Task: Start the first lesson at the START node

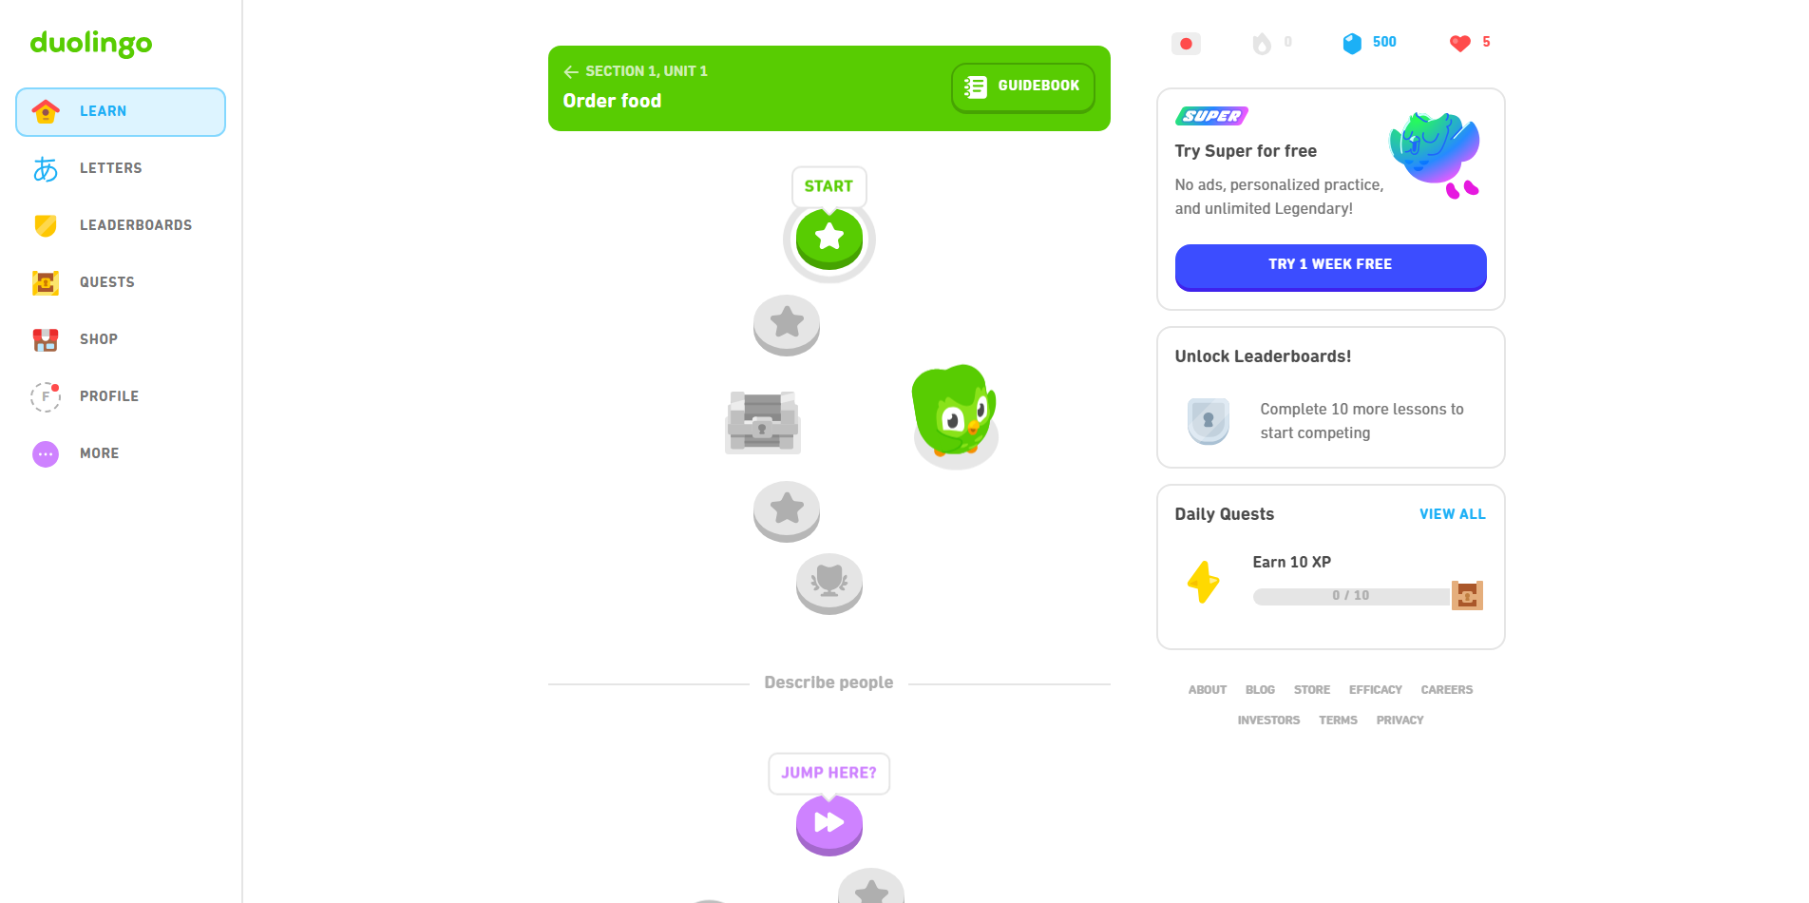Action: pos(828,238)
